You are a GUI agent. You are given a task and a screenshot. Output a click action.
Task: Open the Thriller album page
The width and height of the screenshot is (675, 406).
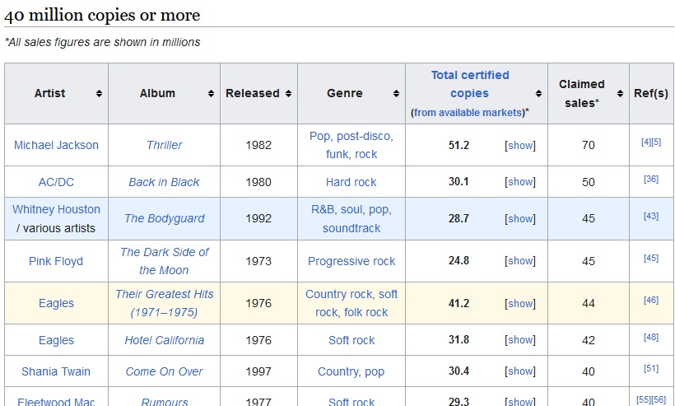(164, 145)
